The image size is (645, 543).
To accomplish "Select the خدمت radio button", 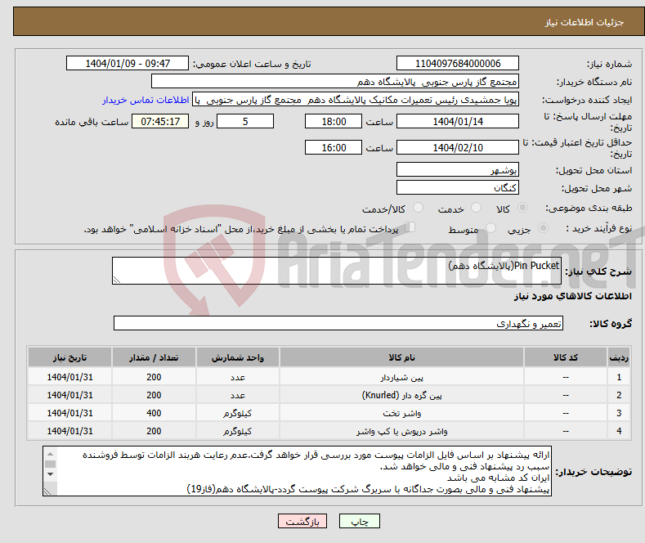I will (x=476, y=208).
